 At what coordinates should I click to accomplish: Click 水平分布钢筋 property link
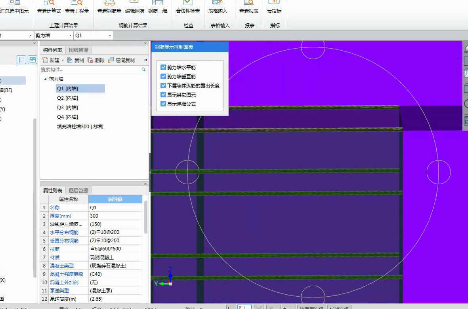tap(64, 232)
